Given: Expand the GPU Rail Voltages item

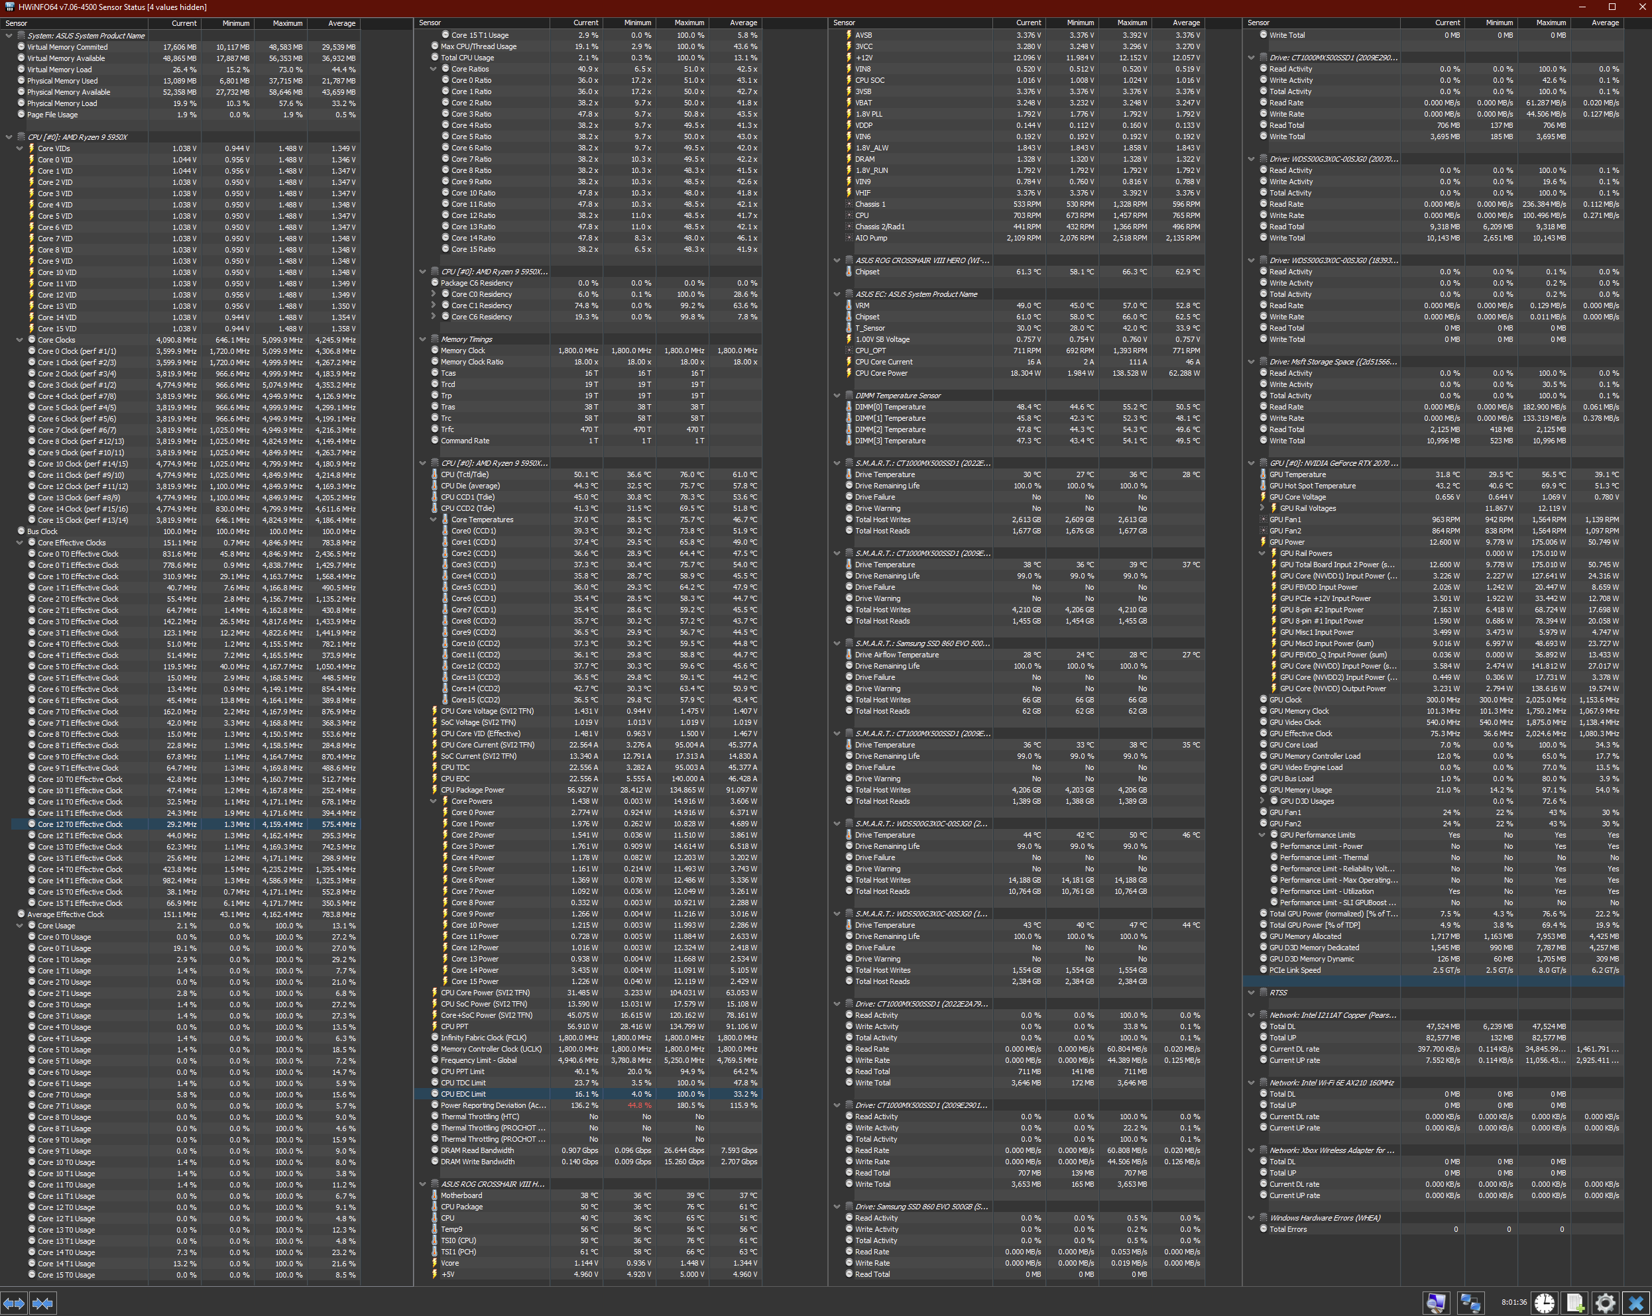Looking at the screenshot, I should (1262, 508).
